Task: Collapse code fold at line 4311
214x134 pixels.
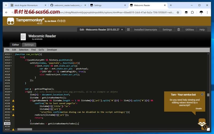Action: click(11, 54)
